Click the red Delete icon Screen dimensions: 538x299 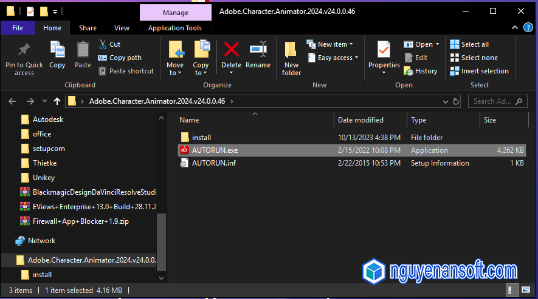pyautogui.click(x=231, y=49)
